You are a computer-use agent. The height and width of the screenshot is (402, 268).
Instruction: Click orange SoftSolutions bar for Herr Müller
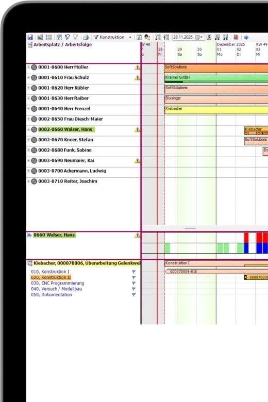click(216, 68)
